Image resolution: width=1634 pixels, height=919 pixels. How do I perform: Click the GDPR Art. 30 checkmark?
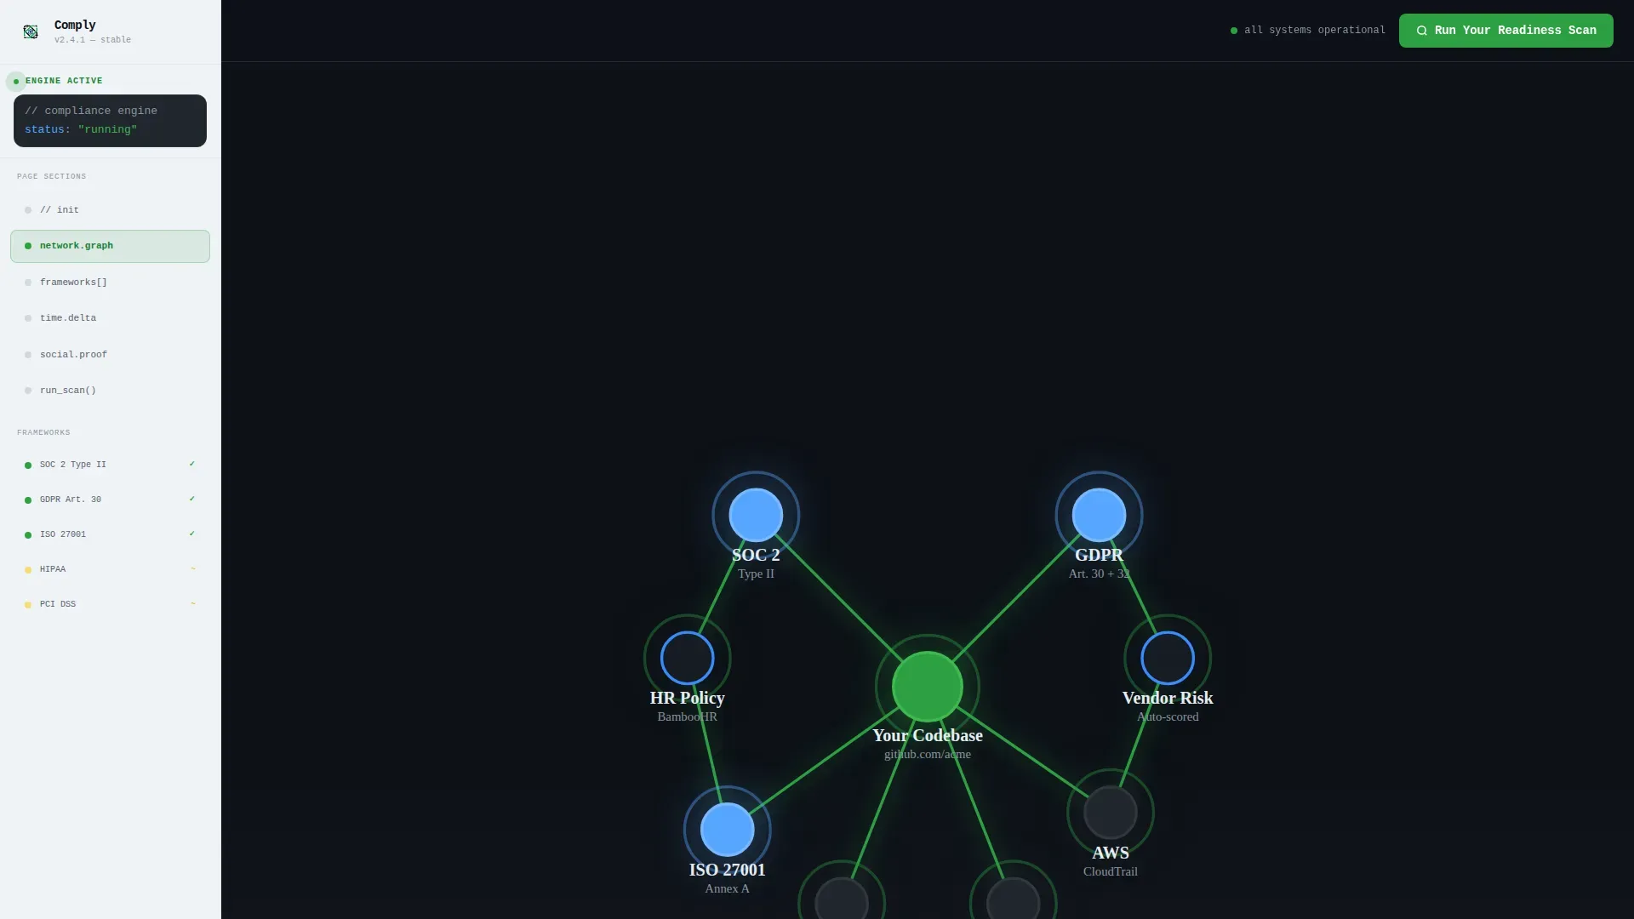[192, 499]
